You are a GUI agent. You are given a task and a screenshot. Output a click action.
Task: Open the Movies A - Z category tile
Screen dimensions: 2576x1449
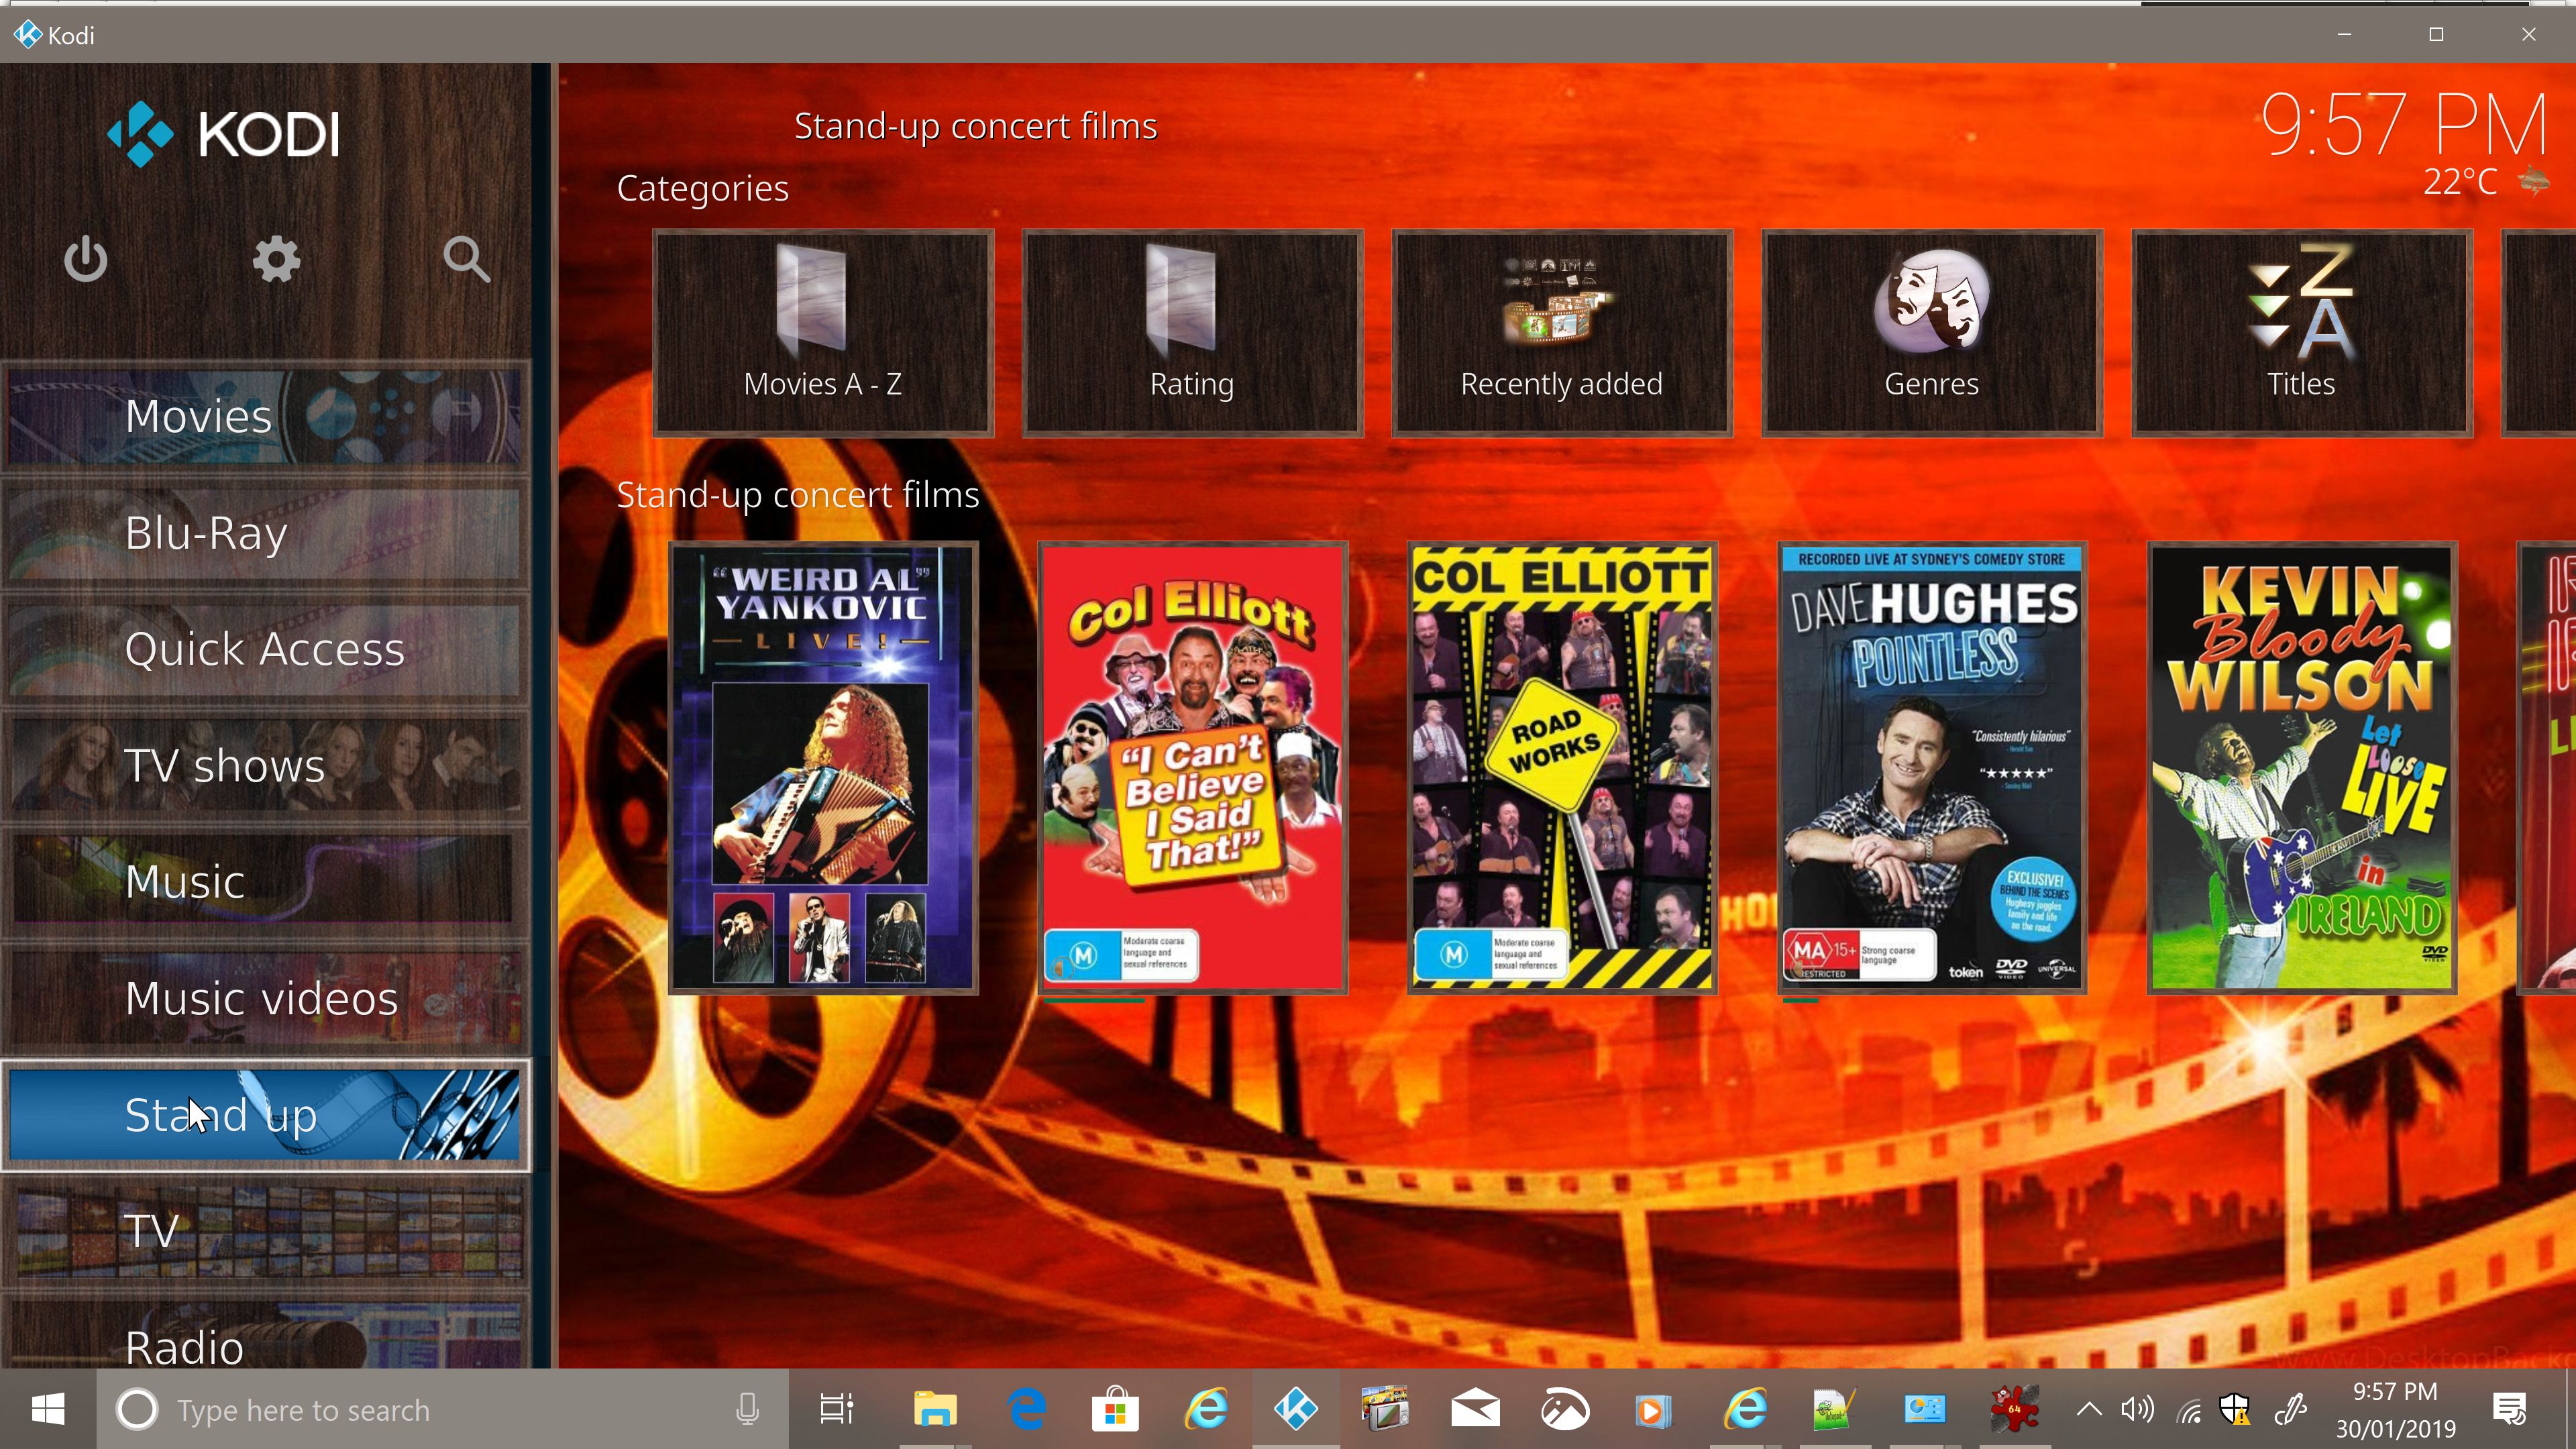823,333
